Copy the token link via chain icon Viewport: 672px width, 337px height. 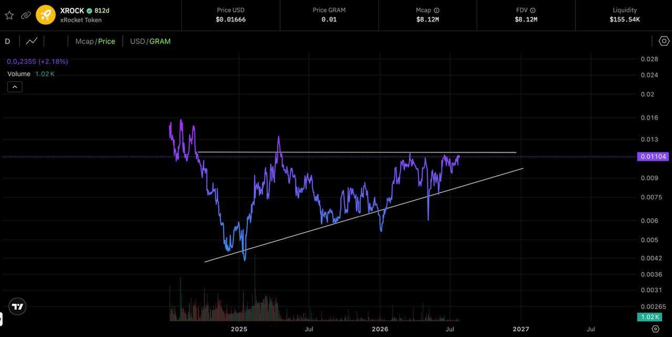tap(26, 15)
